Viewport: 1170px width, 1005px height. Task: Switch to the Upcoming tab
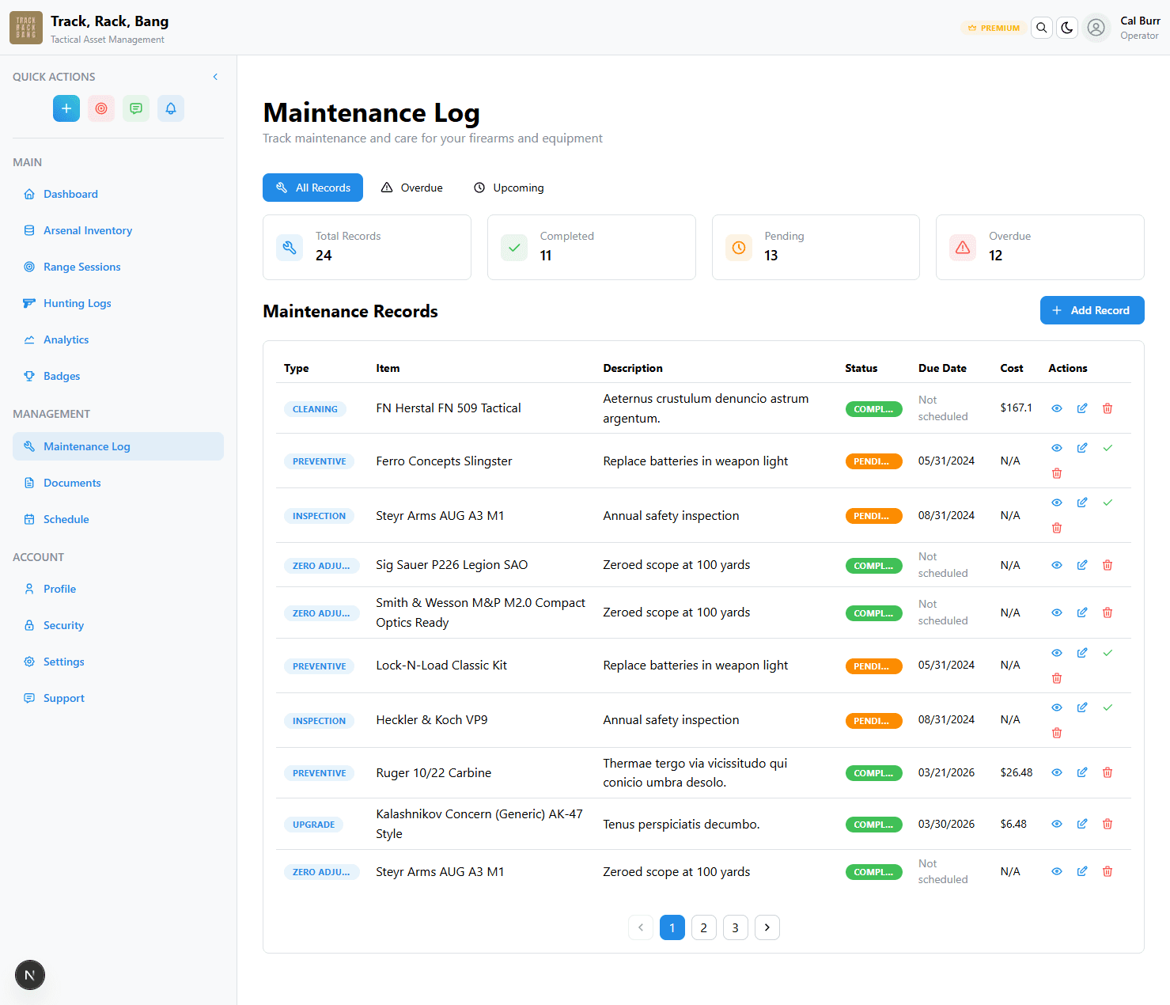click(x=509, y=188)
